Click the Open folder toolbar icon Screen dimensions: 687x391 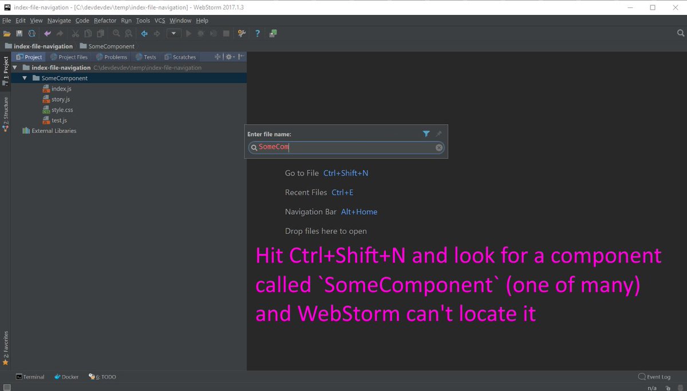click(x=7, y=34)
